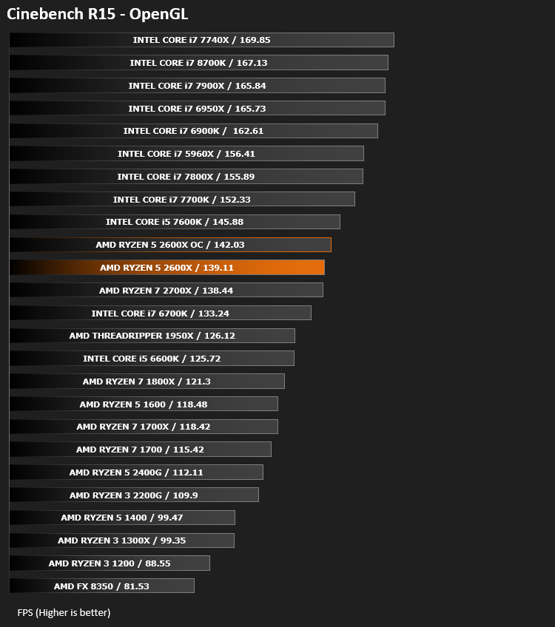Select the AMD FX 8350 bar
The image size is (555, 627).
pyautogui.click(x=101, y=586)
